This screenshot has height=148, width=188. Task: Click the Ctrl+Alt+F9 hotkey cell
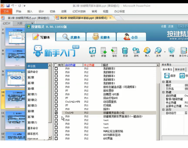73,102
